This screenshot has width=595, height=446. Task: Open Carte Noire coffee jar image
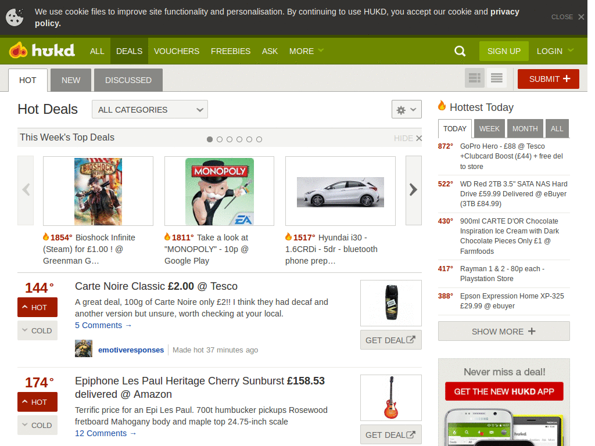391,303
